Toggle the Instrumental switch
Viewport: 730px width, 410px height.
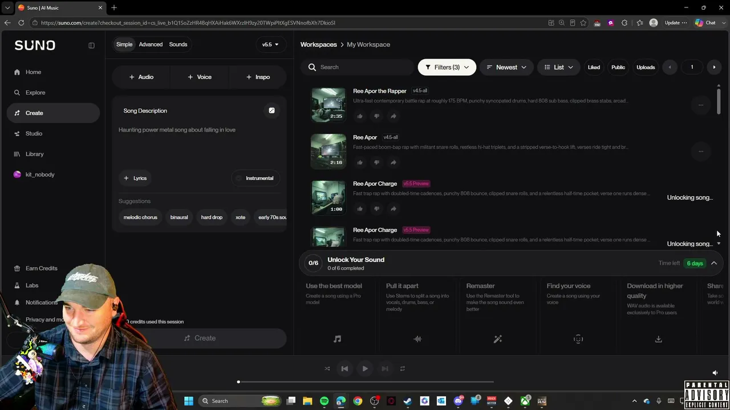pos(255,178)
